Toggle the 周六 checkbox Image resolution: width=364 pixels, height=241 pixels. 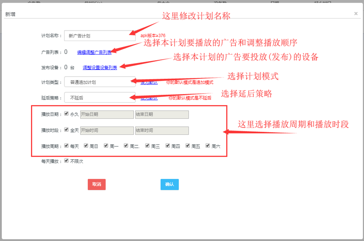[208, 146]
